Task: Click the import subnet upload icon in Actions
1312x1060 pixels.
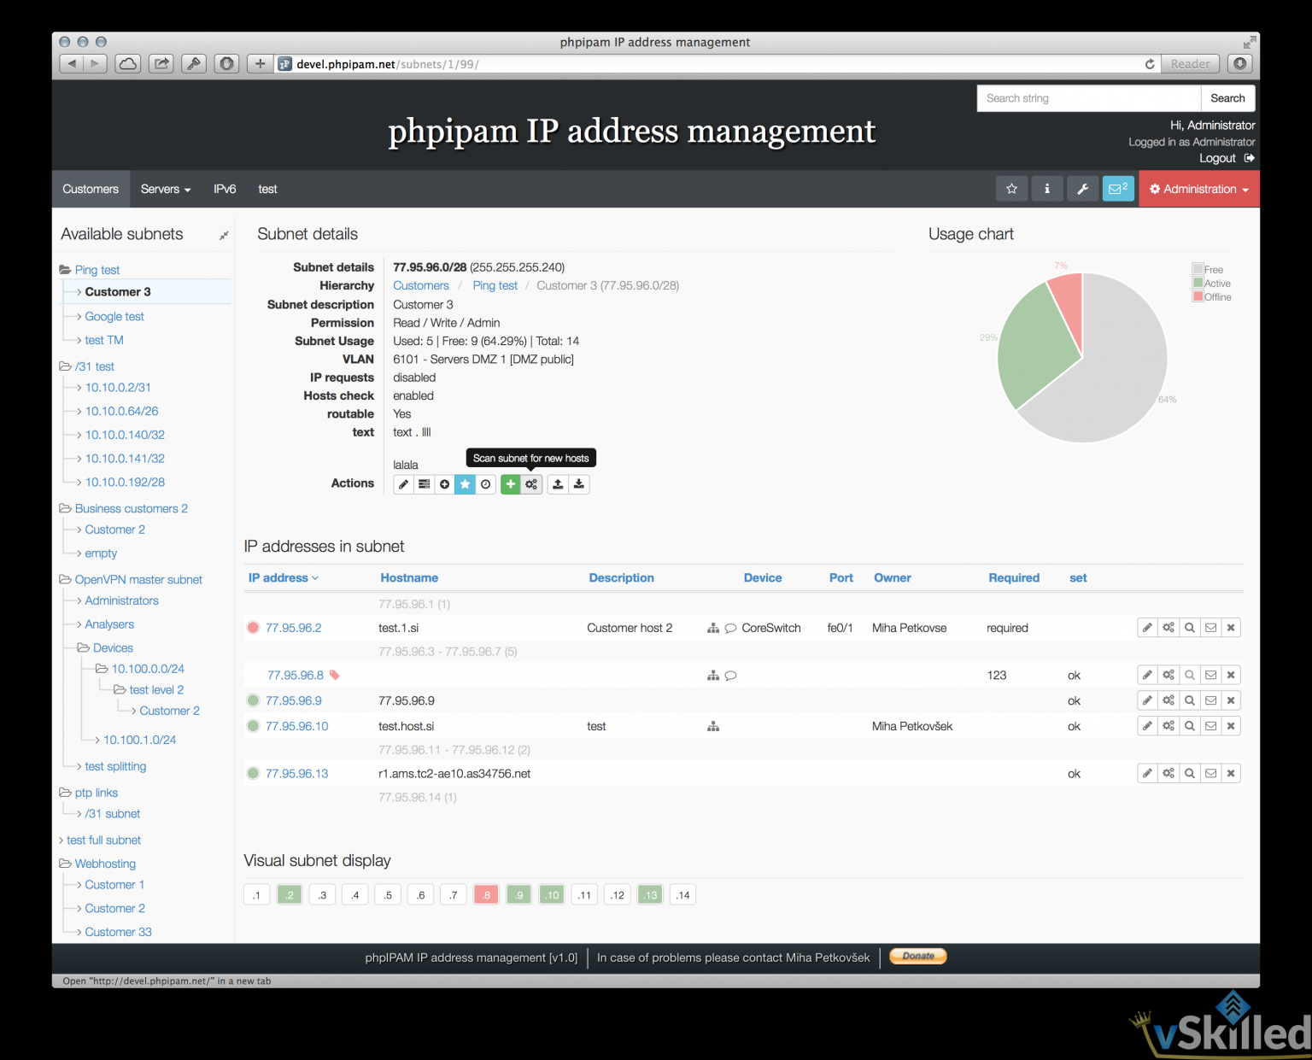Action: point(557,483)
